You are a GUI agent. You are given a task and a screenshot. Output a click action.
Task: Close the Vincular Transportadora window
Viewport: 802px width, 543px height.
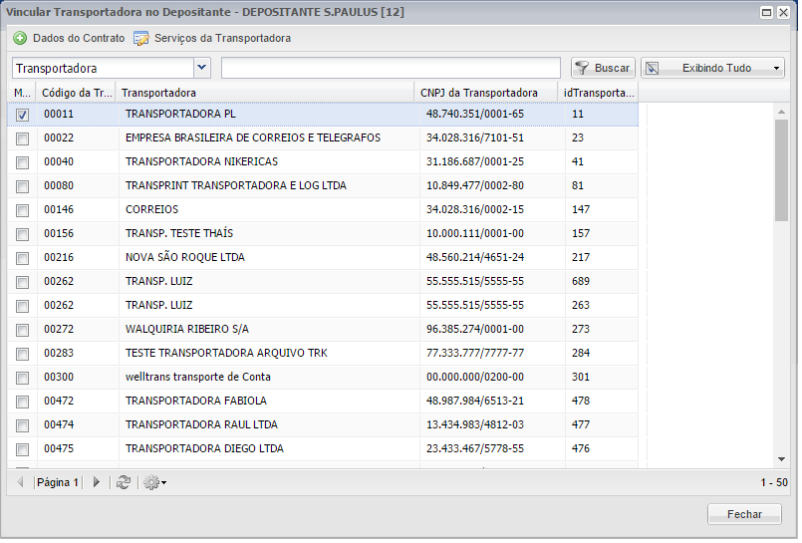point(783,12)
